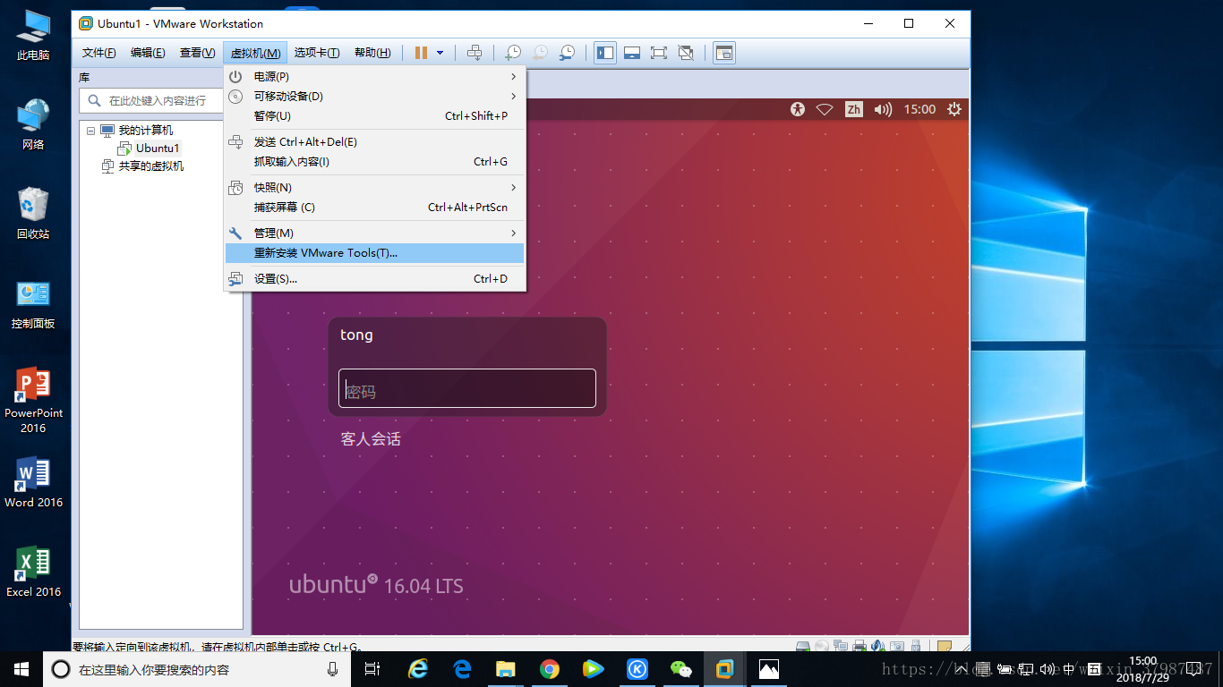Screen dimensions: 1223x687
Task: Send Ctrl+Alt+Del using toolbar icon
Action: coord(475,53)
